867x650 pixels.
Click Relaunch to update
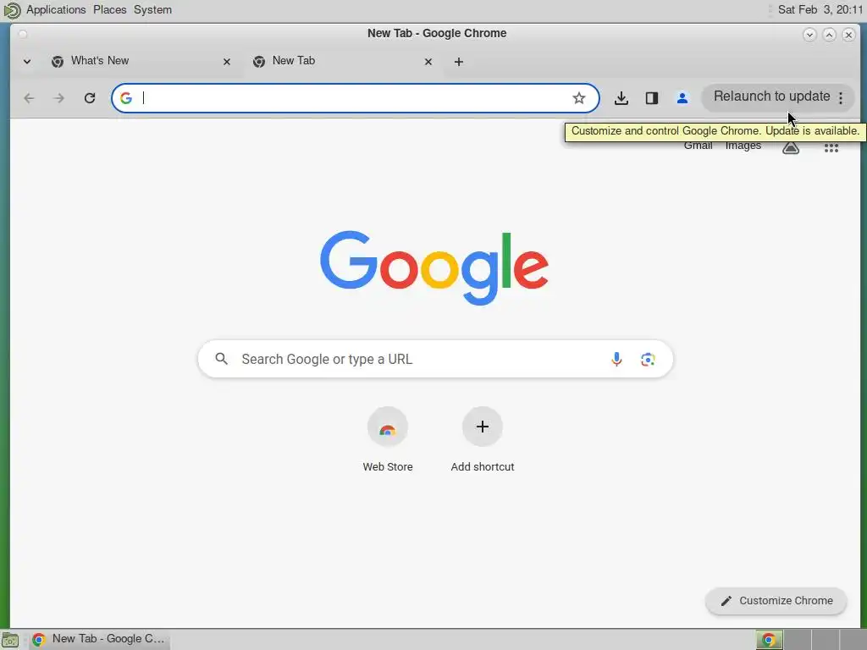point(772,96)
